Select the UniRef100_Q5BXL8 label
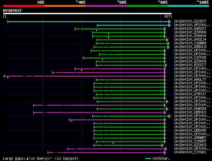212x161 pixels. coord(190,47)
